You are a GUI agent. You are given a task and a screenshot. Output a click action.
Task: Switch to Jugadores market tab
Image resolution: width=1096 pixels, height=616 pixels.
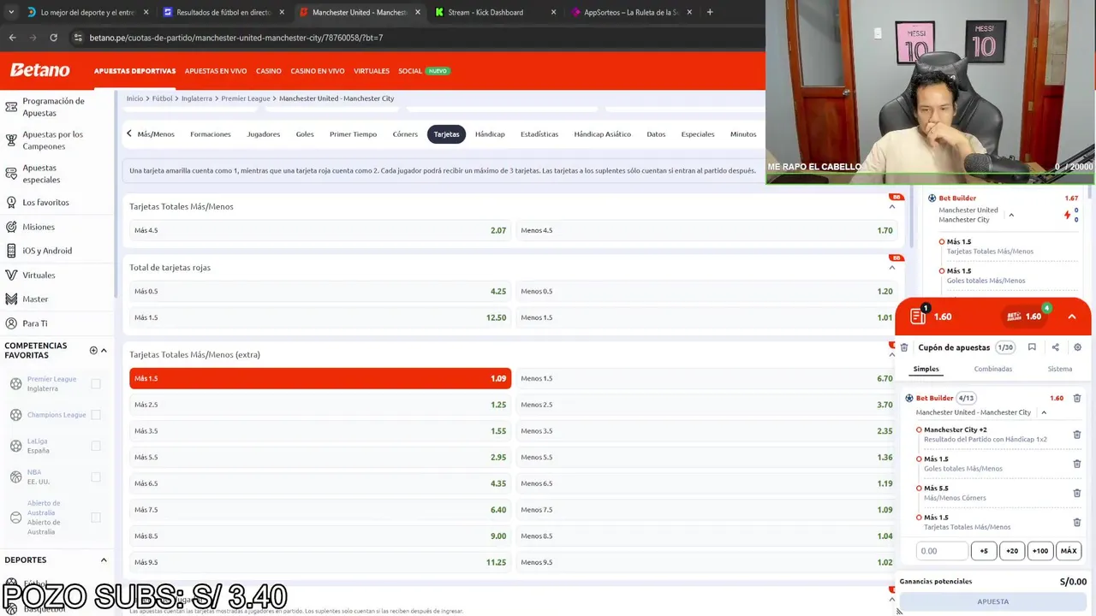(x=264, y=134)
